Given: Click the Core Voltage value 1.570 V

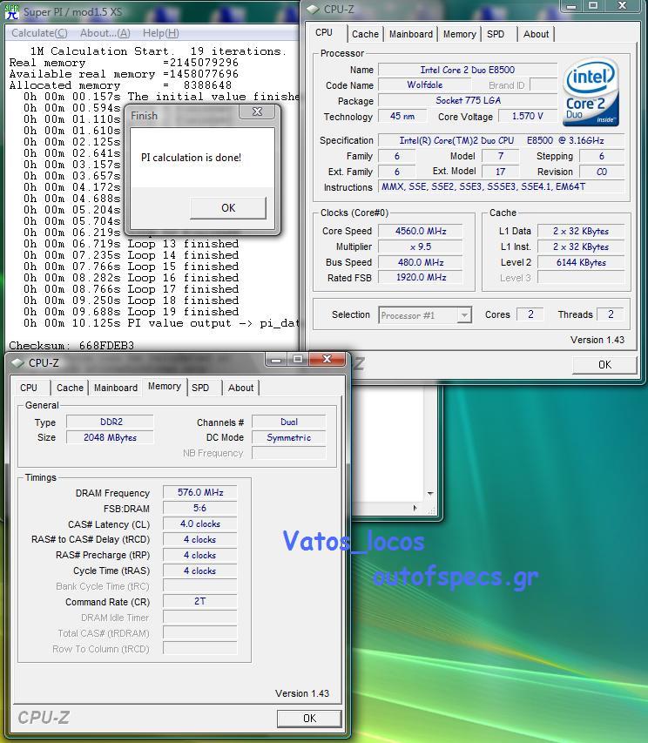Looking at the screenshot, I should pyautogui.click(x=528, y=116).
